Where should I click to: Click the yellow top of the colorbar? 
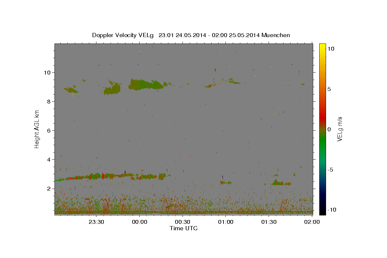(322, 47)
